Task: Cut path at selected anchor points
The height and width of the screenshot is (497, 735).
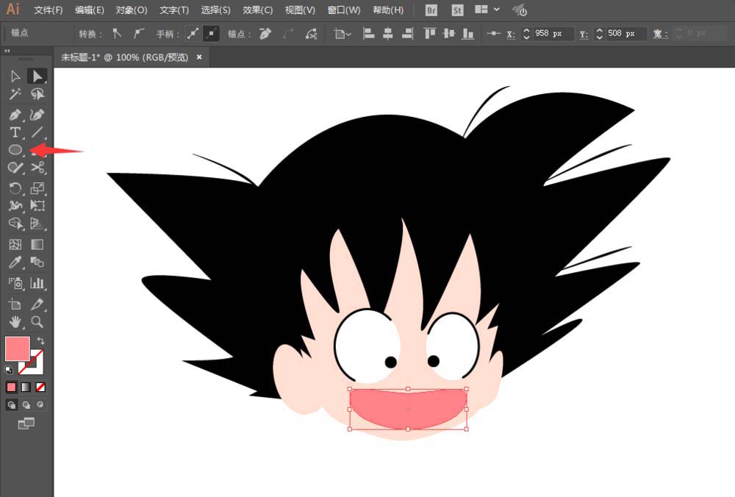Action: tap(311, 33)
